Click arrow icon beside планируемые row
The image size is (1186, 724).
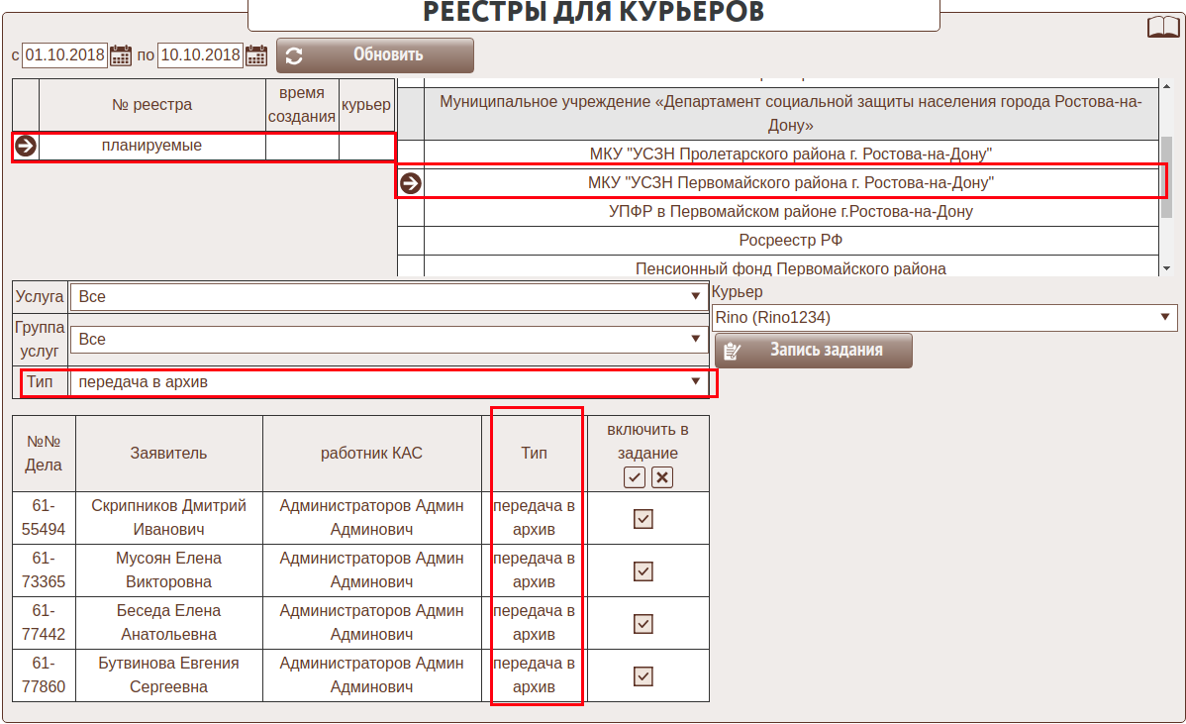[x=26, y=146]
